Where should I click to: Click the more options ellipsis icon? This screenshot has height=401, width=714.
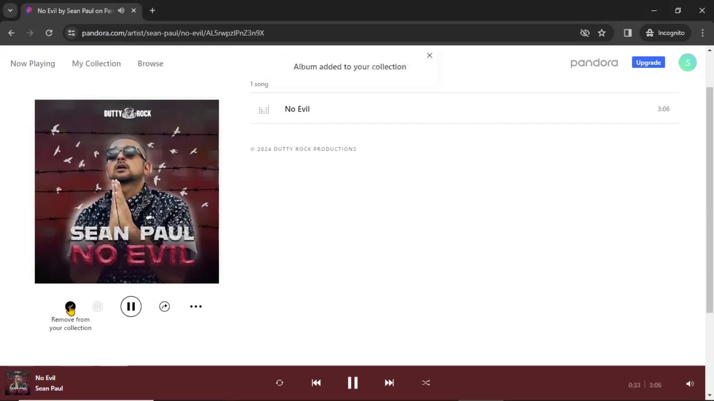click(x=196, y=306)
